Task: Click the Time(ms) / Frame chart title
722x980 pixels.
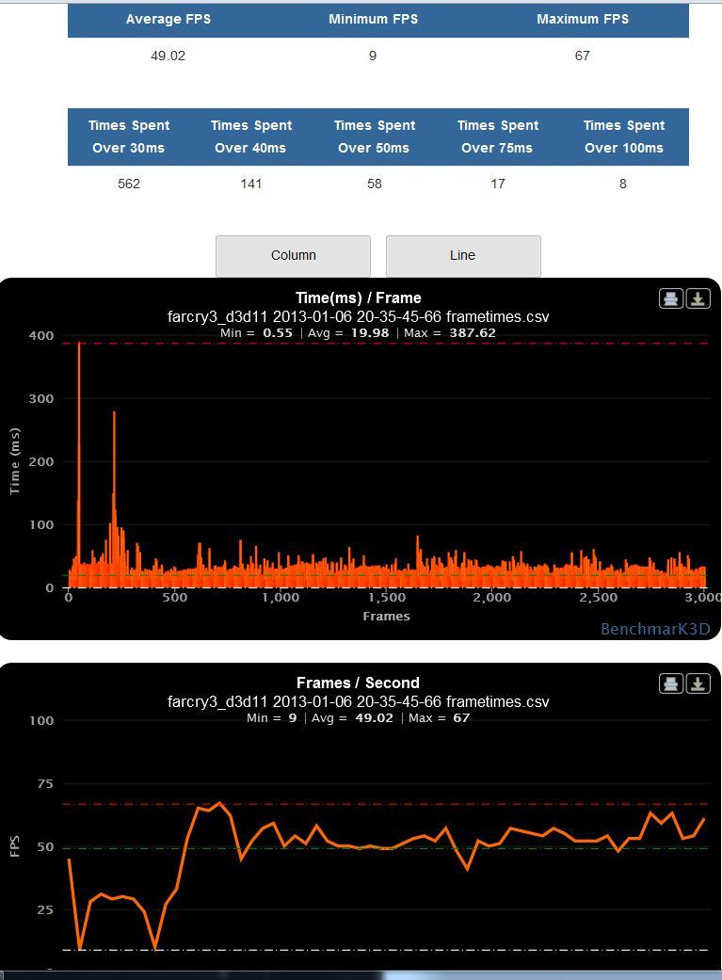Action: tap(359, 298)
